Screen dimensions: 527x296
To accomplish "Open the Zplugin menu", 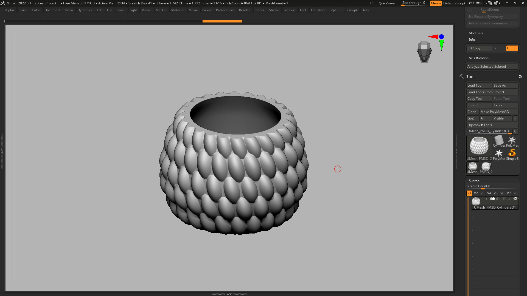I will 337,10.
